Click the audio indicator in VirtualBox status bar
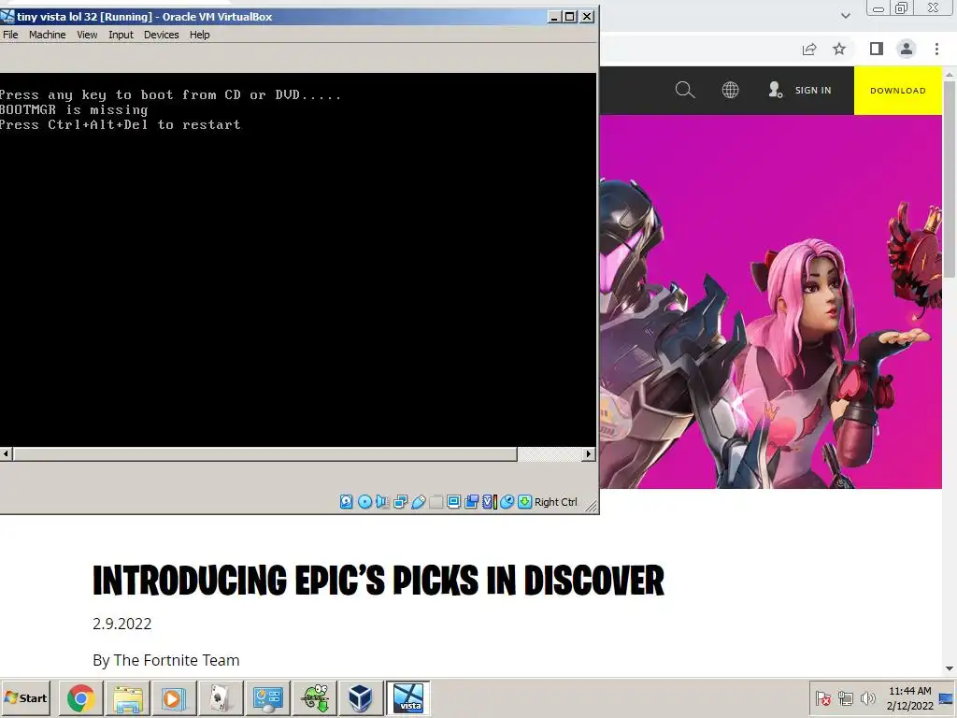This screenshot has height=718, width=957. pos(382,502)
